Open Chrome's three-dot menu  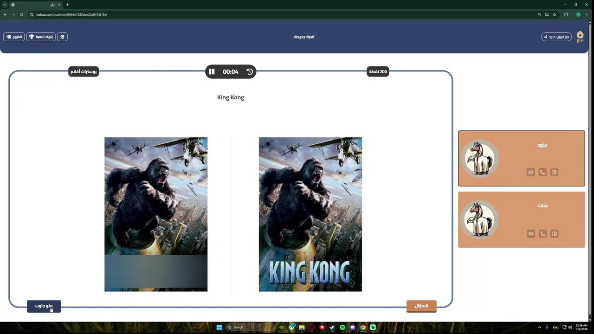coord(587,14)
